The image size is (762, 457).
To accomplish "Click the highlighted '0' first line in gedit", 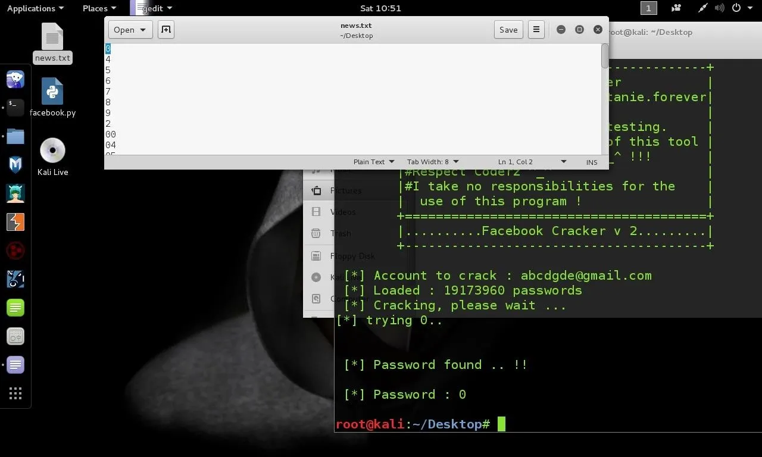I will point(108,49).
